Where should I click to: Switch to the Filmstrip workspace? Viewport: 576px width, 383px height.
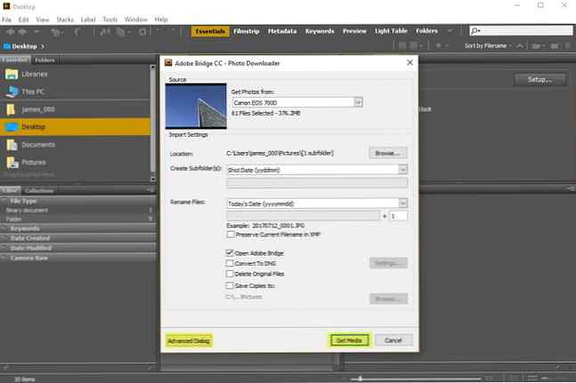pyautogui.click(x=247, y=31)
